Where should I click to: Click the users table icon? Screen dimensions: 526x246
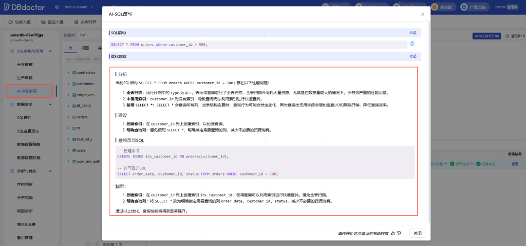coord(74,151)
